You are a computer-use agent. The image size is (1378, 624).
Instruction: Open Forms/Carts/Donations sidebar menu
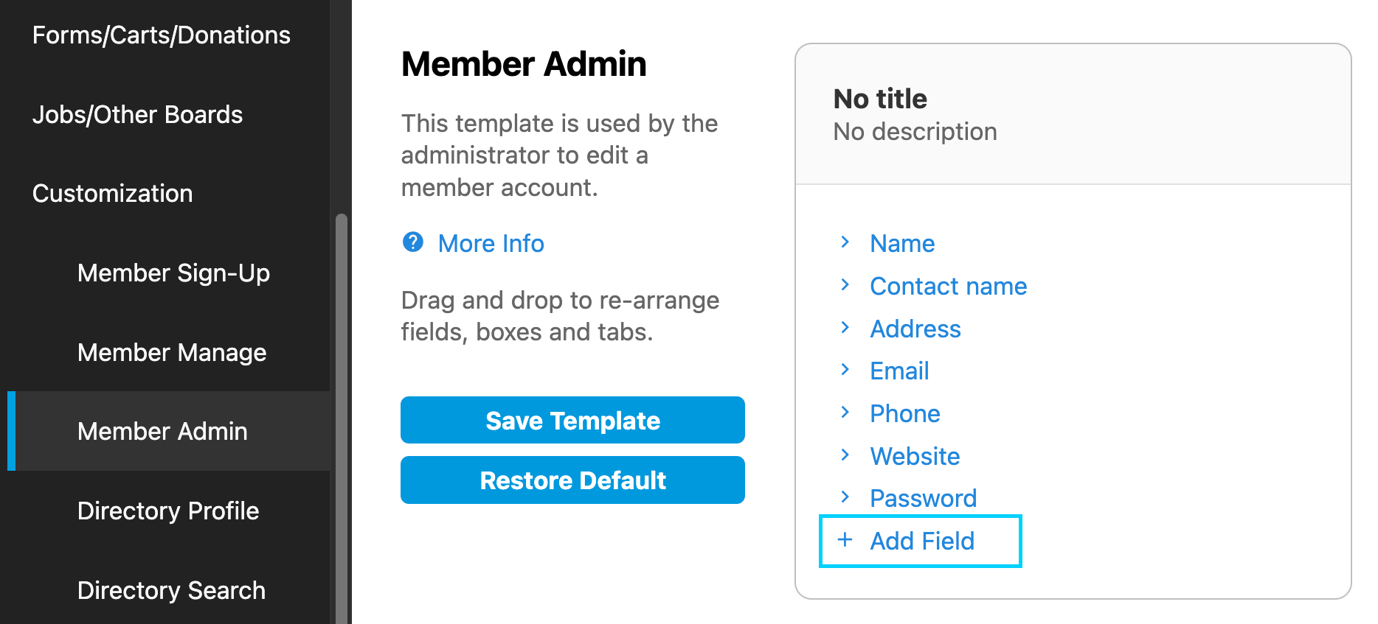click(162, 35)
